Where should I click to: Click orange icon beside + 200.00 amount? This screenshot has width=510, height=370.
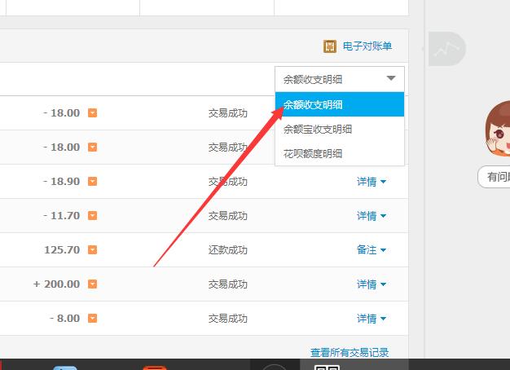[x=92, y=284]
